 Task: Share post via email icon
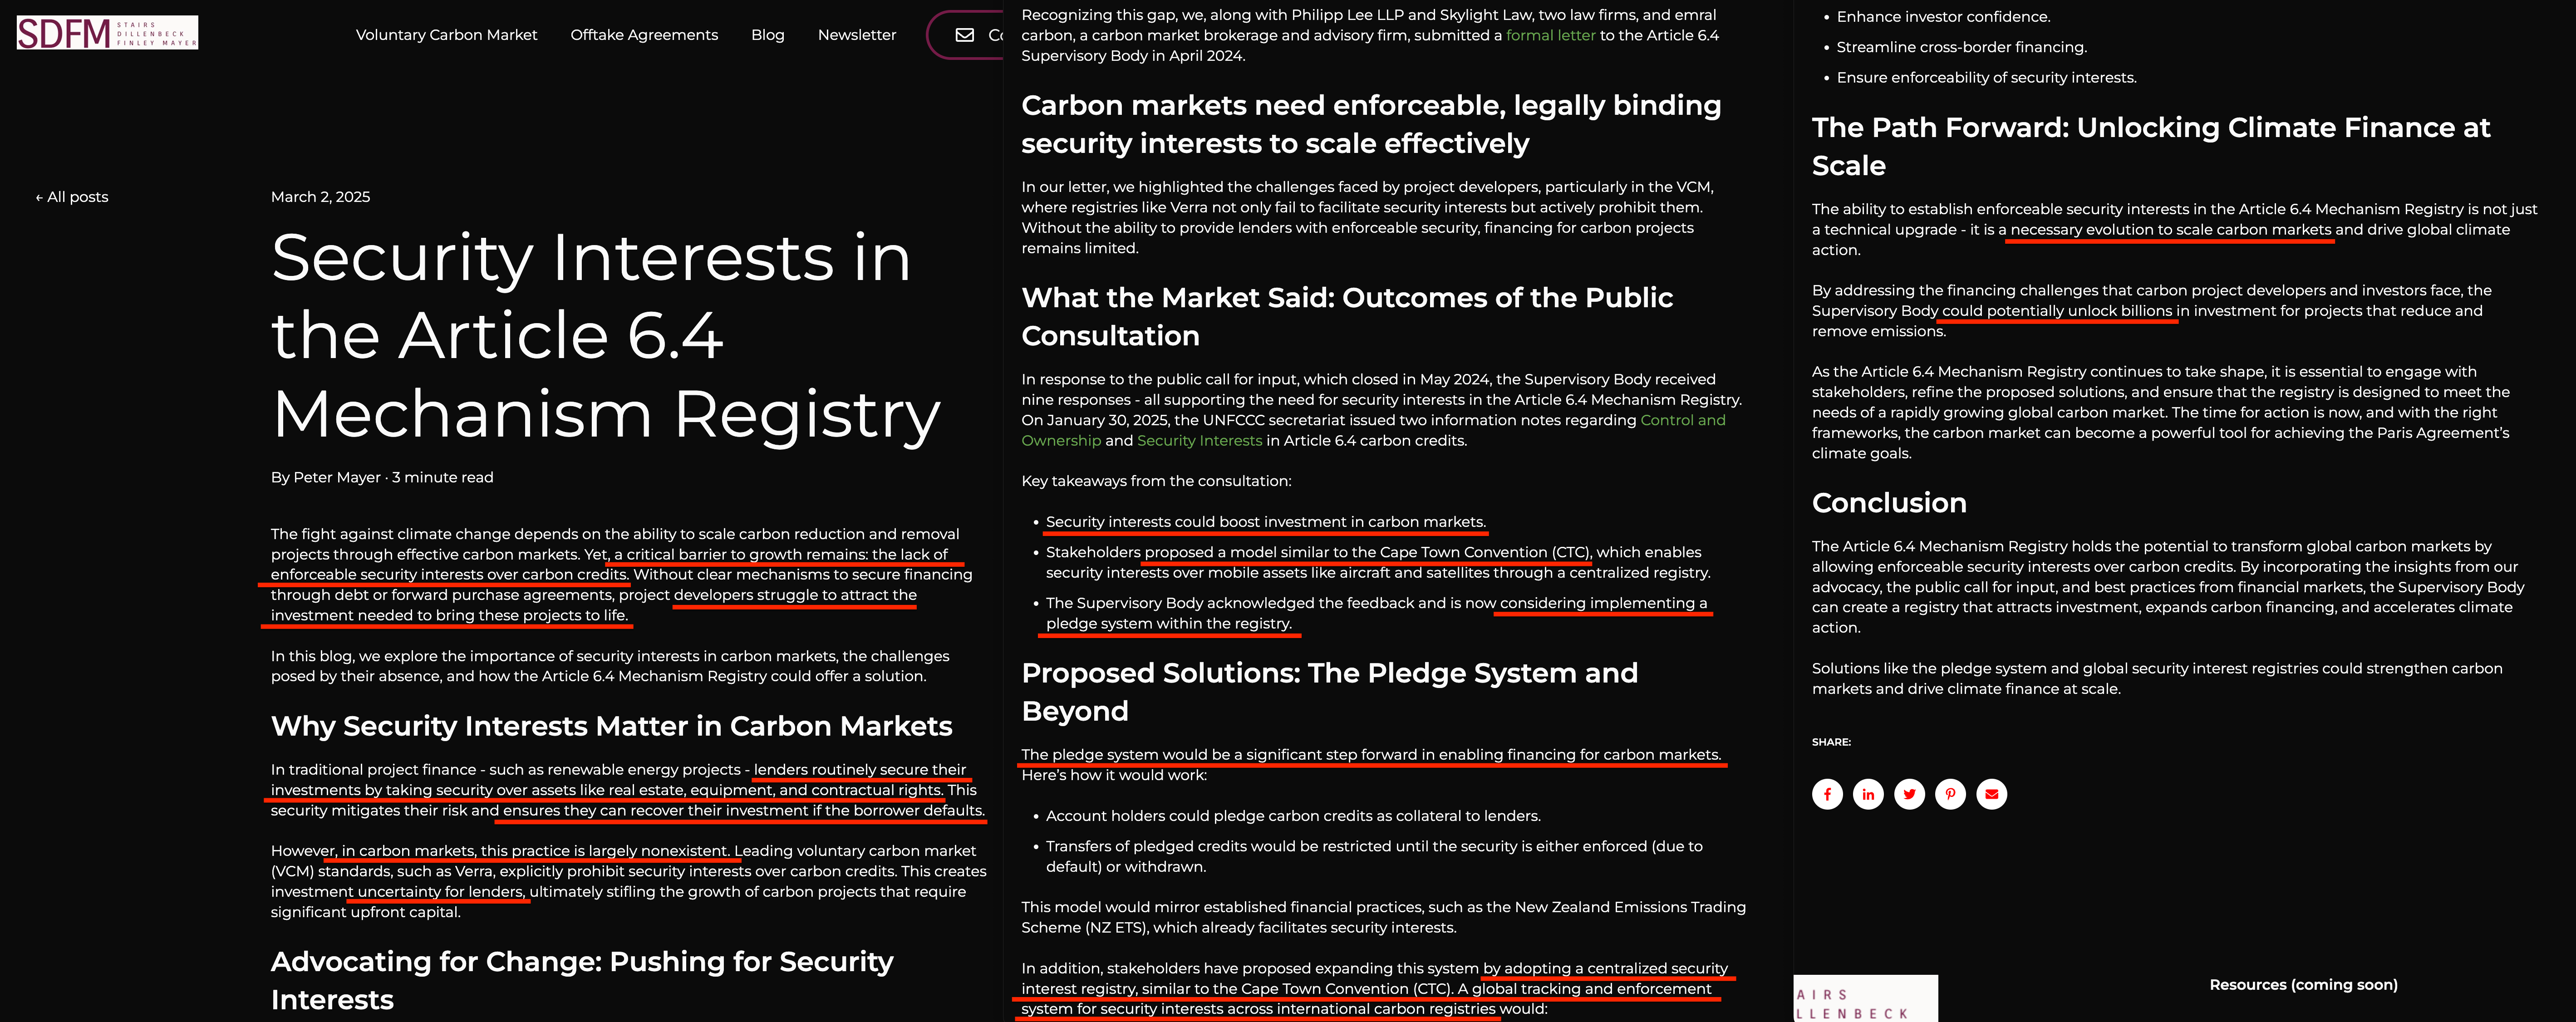click(1991, 794)
